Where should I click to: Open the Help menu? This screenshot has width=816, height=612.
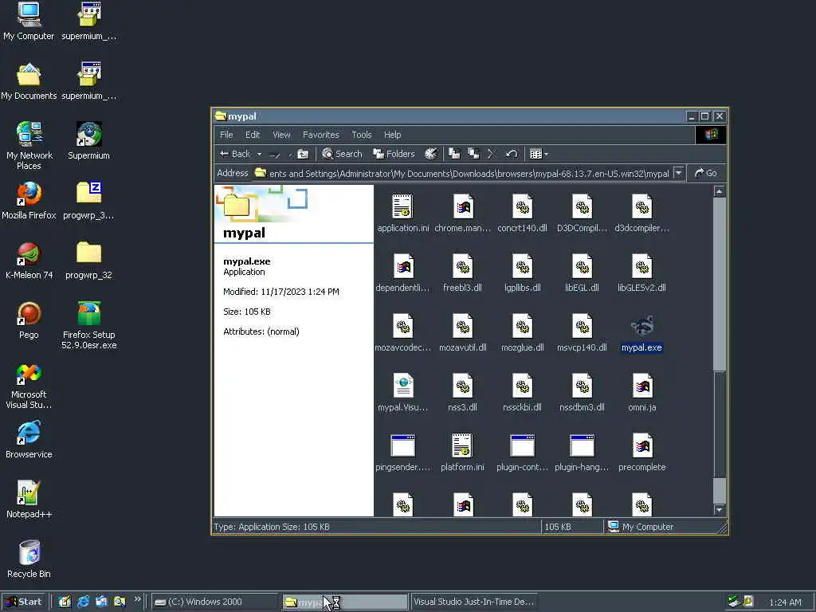(x=392, y=135)
